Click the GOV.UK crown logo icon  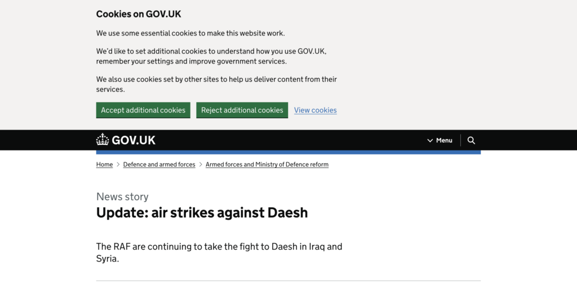[103, 140]
